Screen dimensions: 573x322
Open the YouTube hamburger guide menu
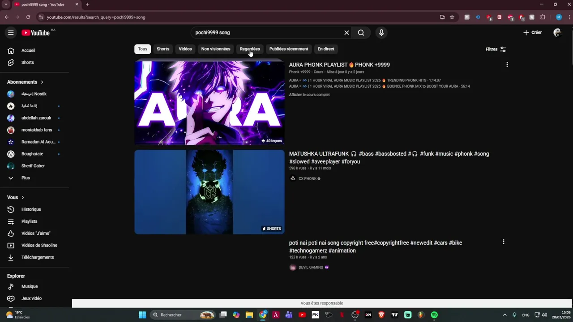click(x=11, y=33)
